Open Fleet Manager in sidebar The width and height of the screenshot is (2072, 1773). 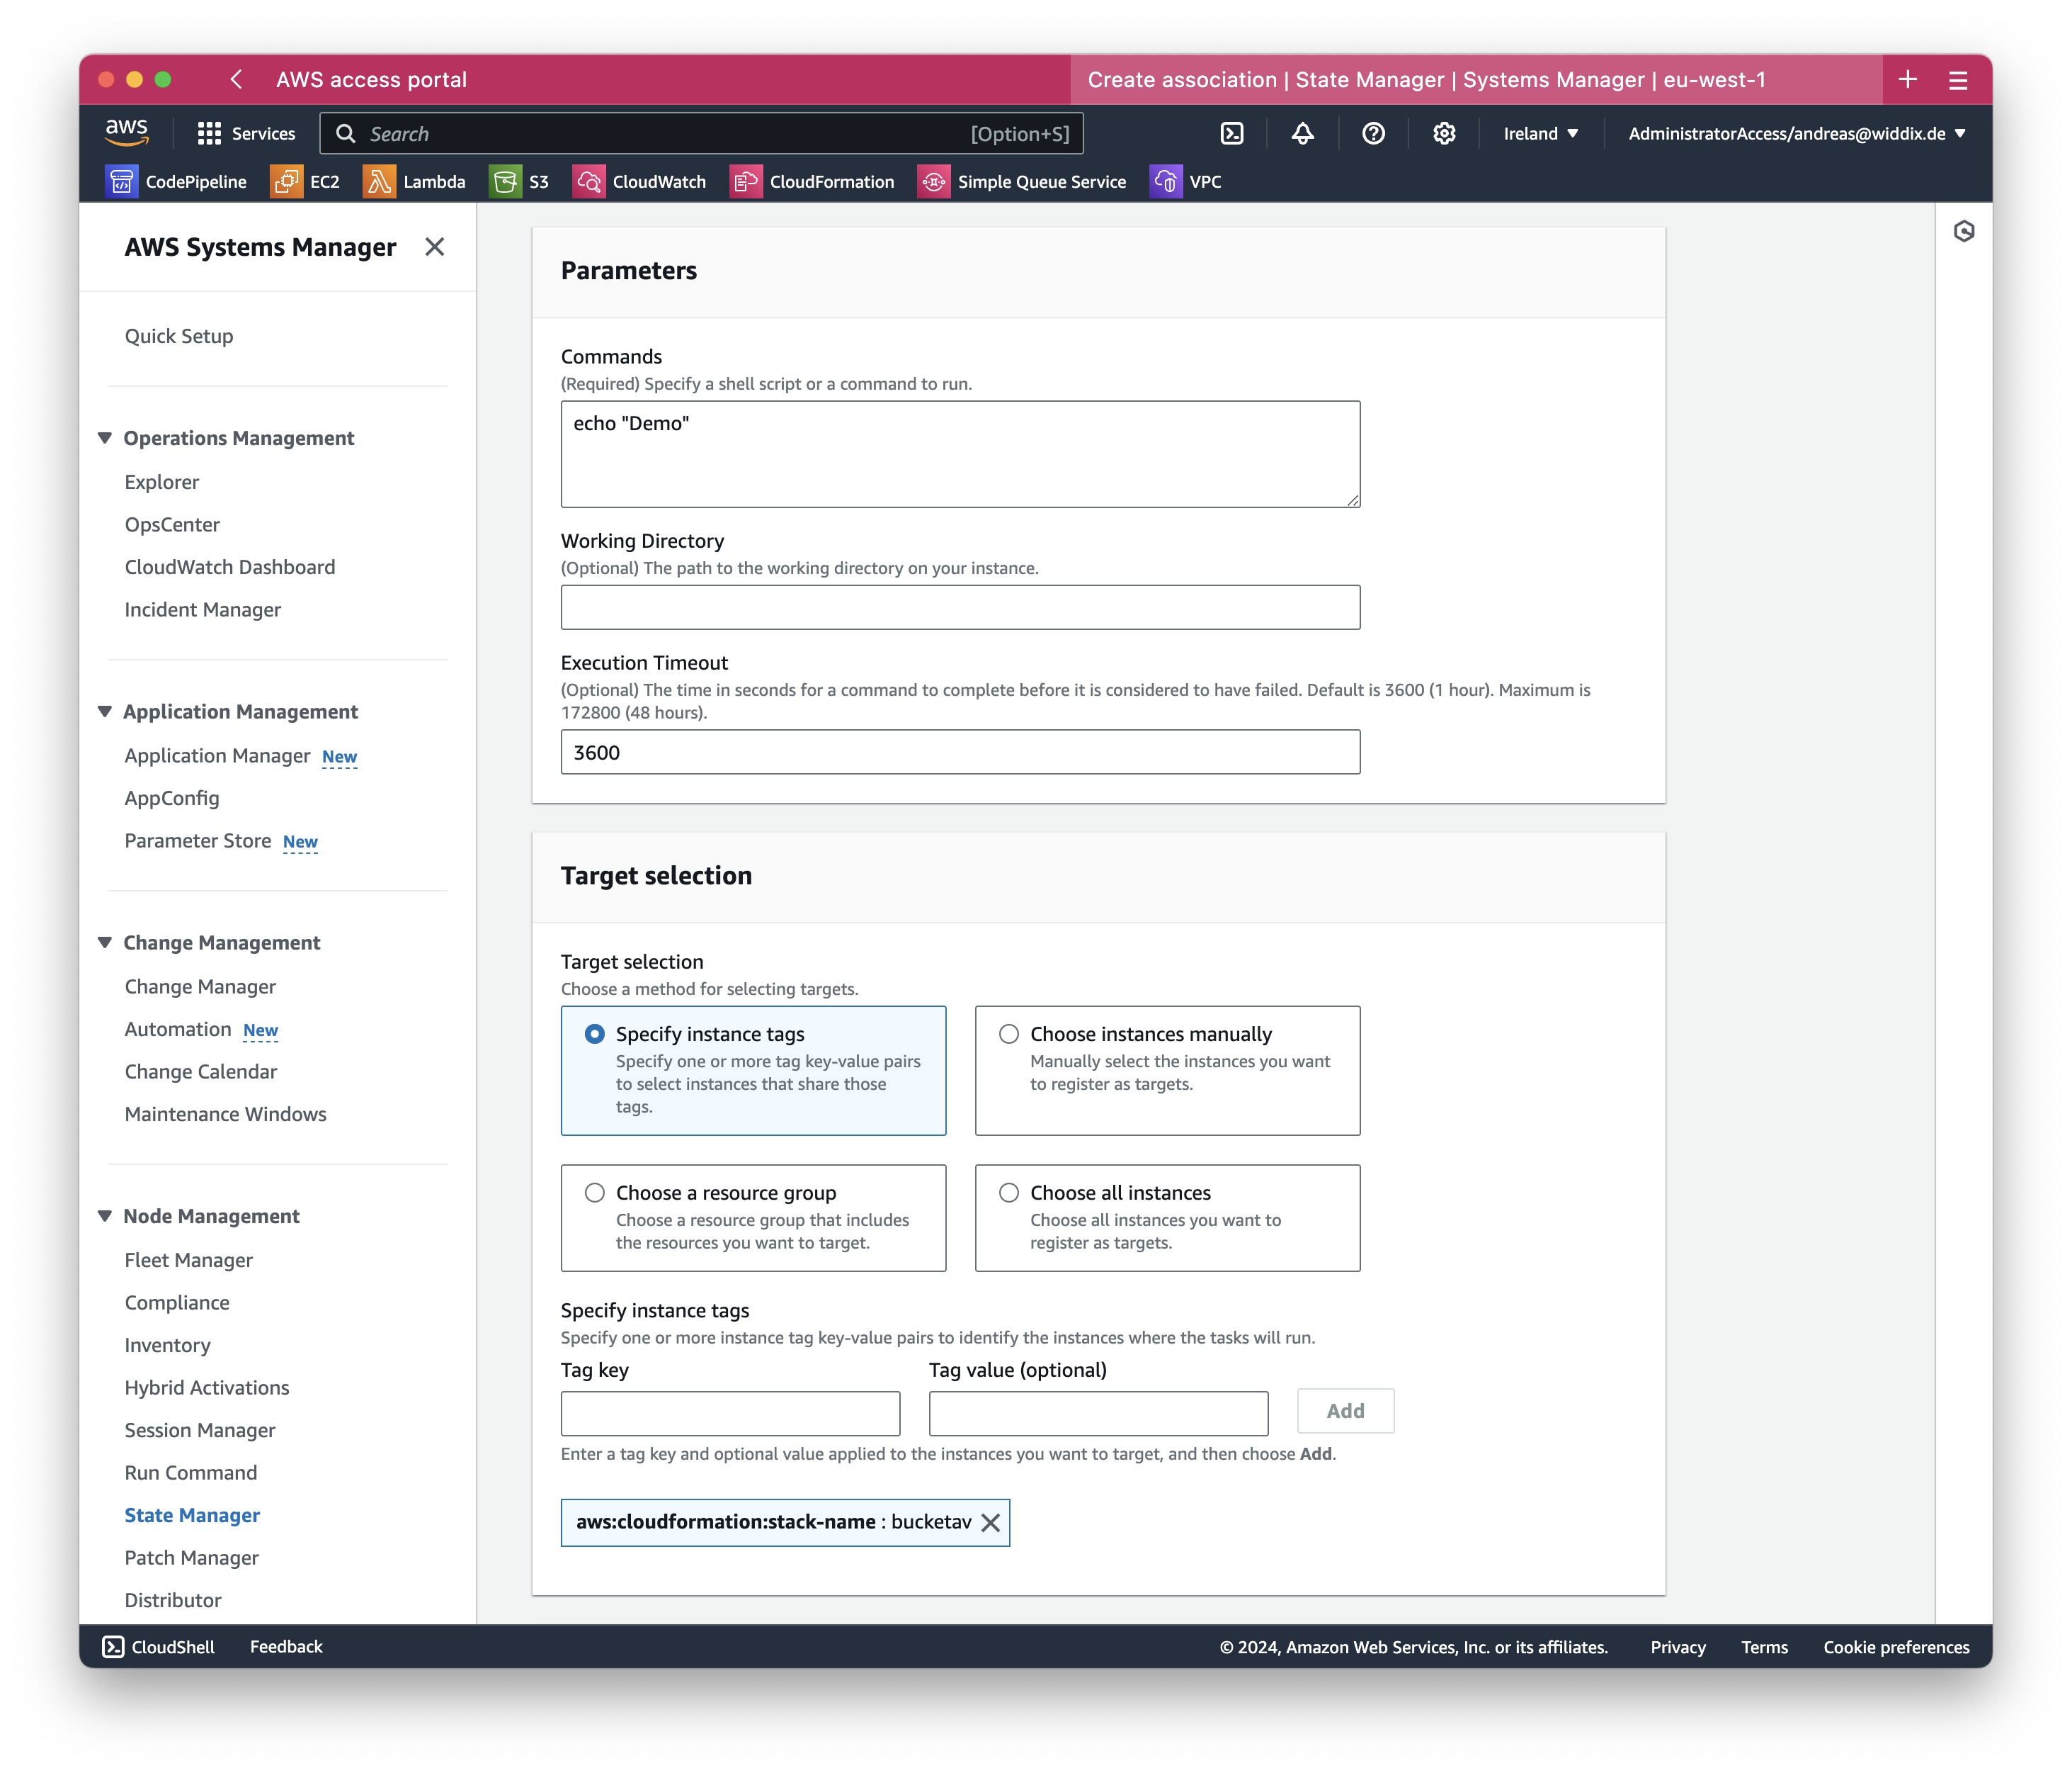pos(189,1260)
